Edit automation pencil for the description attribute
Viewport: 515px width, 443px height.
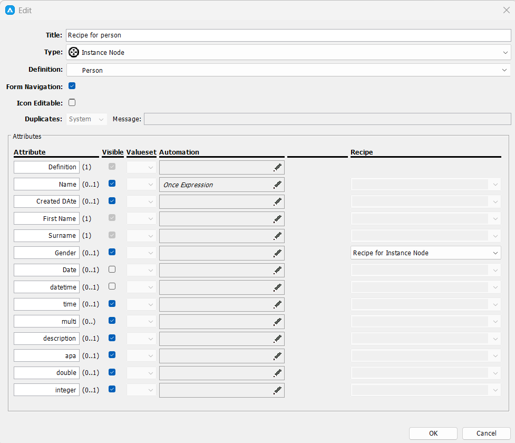pyautogui.click(x=277, y=339)
